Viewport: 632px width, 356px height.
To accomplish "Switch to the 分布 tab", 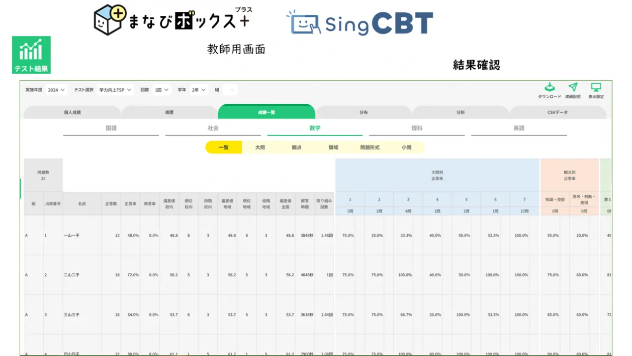I will coord(363,113).
